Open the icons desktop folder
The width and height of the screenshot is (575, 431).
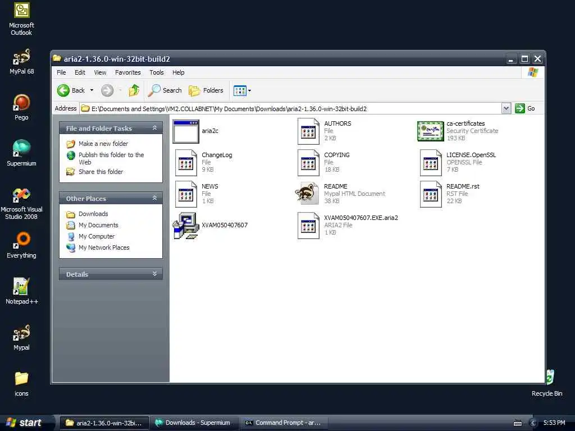(21, 384)
